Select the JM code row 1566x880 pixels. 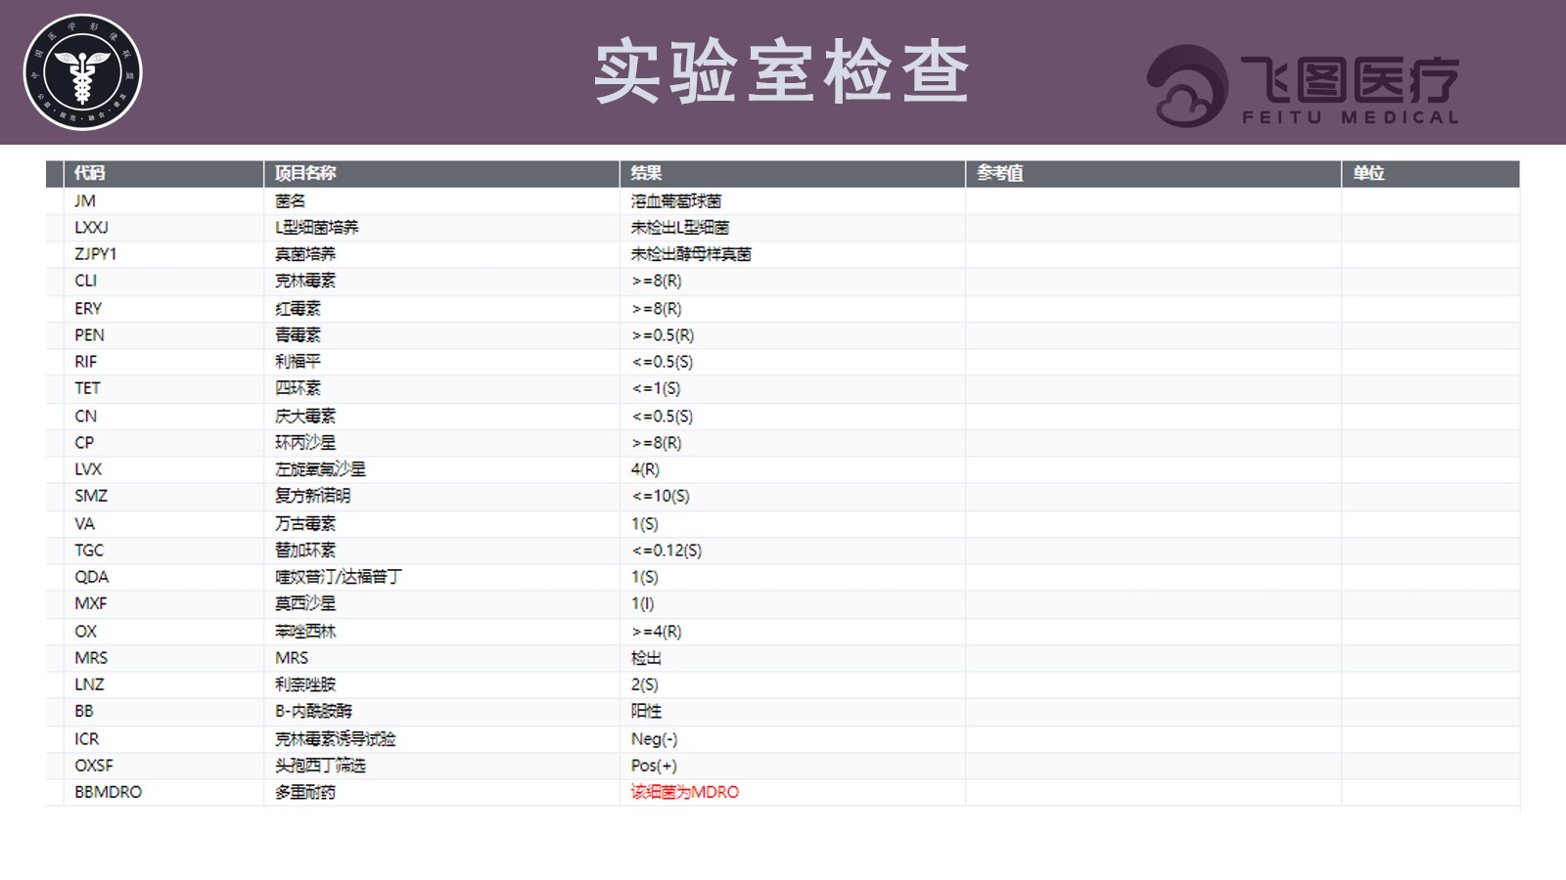click(783, 200)
